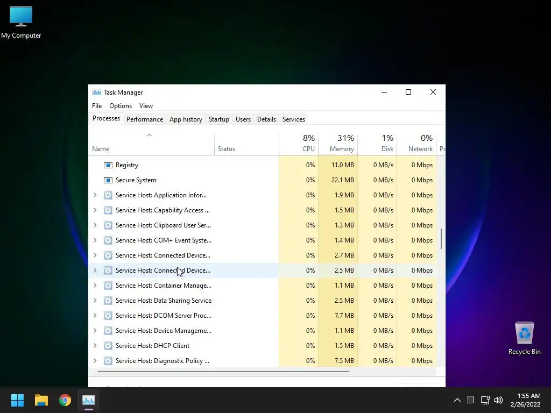551x413 pixels.
Task: Click the Diagnostic Policy service gear icon
Action: (108, 361)
